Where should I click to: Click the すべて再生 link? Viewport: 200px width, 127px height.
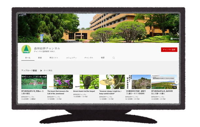48,70
